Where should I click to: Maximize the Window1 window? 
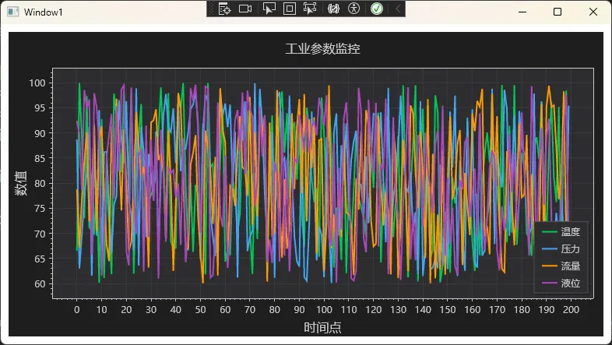[x=557, y=12]
